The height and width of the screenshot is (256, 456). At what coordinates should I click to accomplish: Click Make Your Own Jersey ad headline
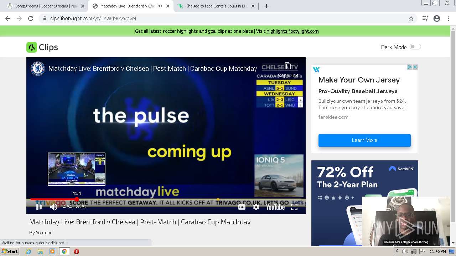[359, 80]
